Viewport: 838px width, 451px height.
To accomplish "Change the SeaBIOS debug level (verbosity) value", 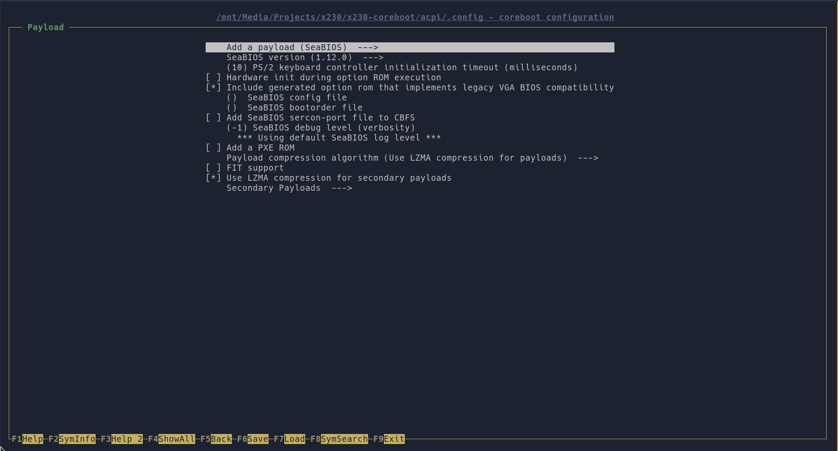I will tap(321, 128).
